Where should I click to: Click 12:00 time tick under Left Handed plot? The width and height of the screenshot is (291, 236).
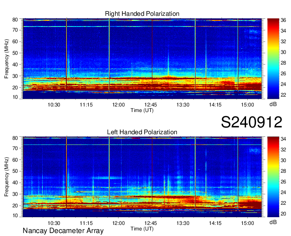click(x=119, y=223)
